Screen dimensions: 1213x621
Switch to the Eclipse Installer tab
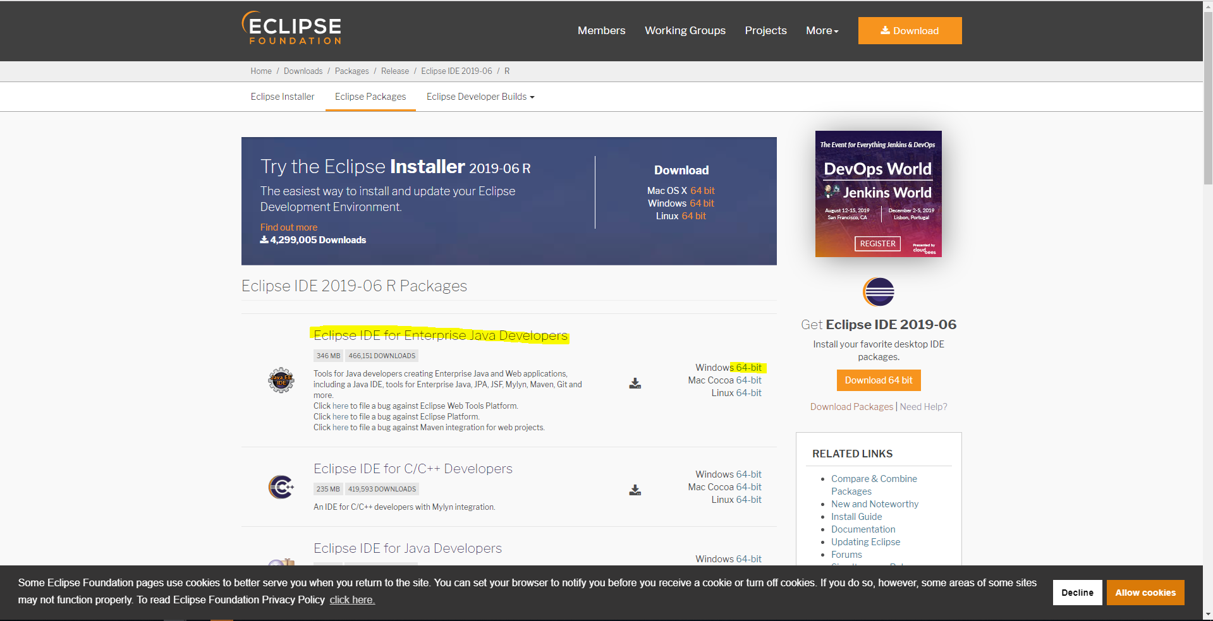pyautogui.click(x=283, y=97)
